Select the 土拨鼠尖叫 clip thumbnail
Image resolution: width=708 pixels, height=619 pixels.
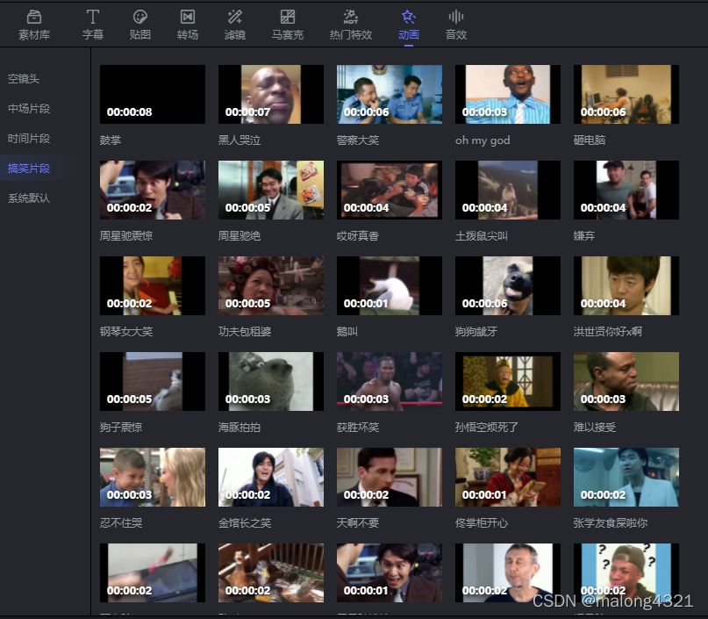[508, 191]
